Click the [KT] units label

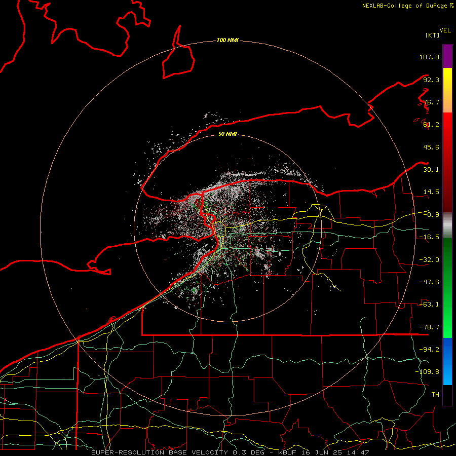click(433, 35)
